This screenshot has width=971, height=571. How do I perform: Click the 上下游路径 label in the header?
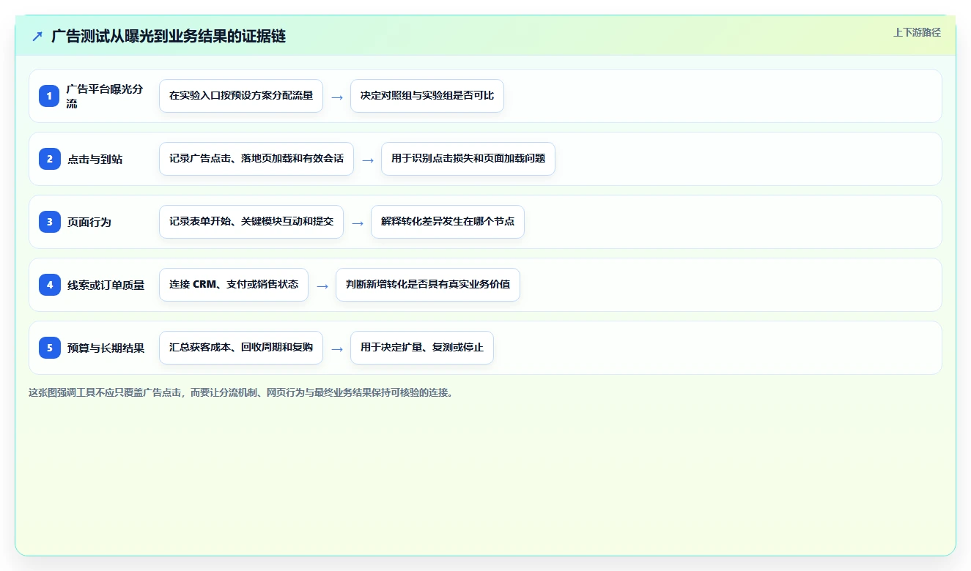coord(917,32)
